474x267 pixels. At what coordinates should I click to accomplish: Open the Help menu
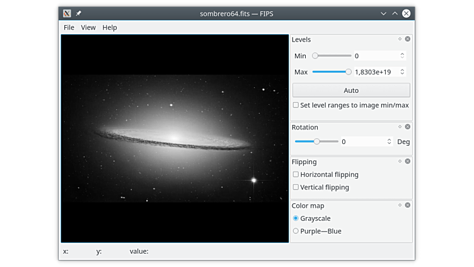click(110, 28)
